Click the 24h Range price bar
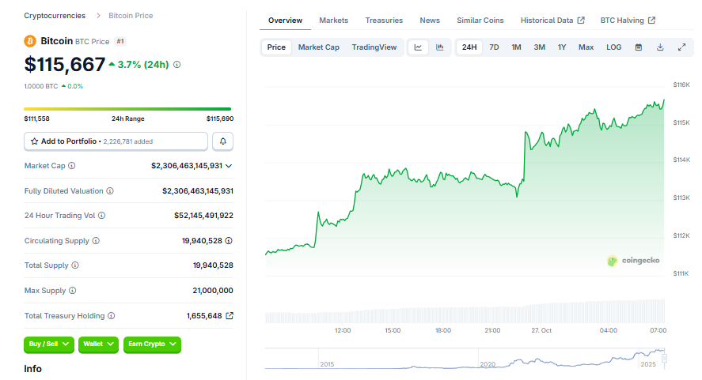The image size is (702, 380). click(127, 109)
